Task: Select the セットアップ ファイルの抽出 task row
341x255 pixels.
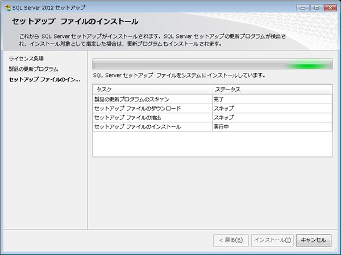Action: coord(212,117)
